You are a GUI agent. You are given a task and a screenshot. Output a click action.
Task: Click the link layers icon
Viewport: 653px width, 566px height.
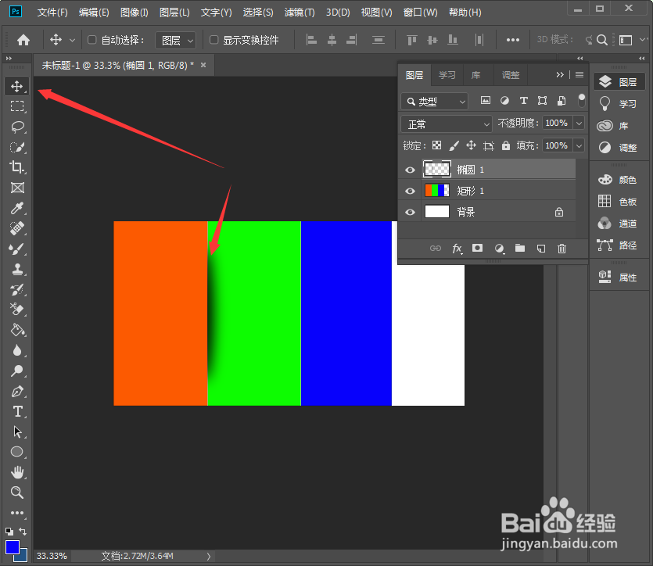(x=435, y=249)
